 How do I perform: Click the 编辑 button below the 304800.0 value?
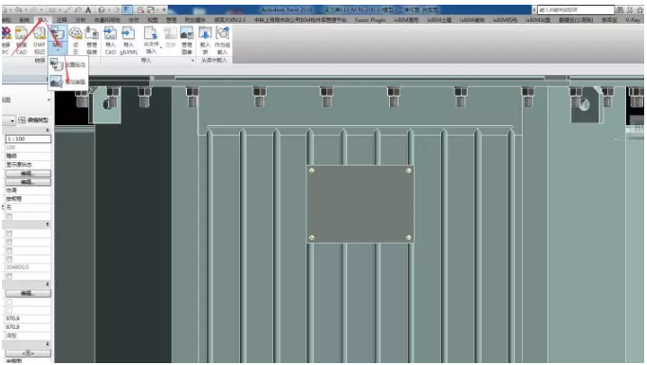click(28, 293)
